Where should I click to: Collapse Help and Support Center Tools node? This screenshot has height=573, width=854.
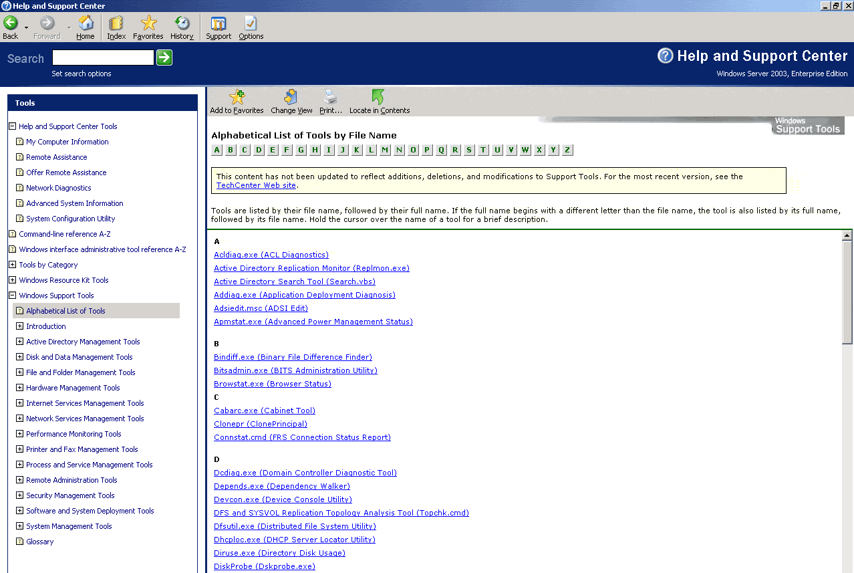click(12, 126)
